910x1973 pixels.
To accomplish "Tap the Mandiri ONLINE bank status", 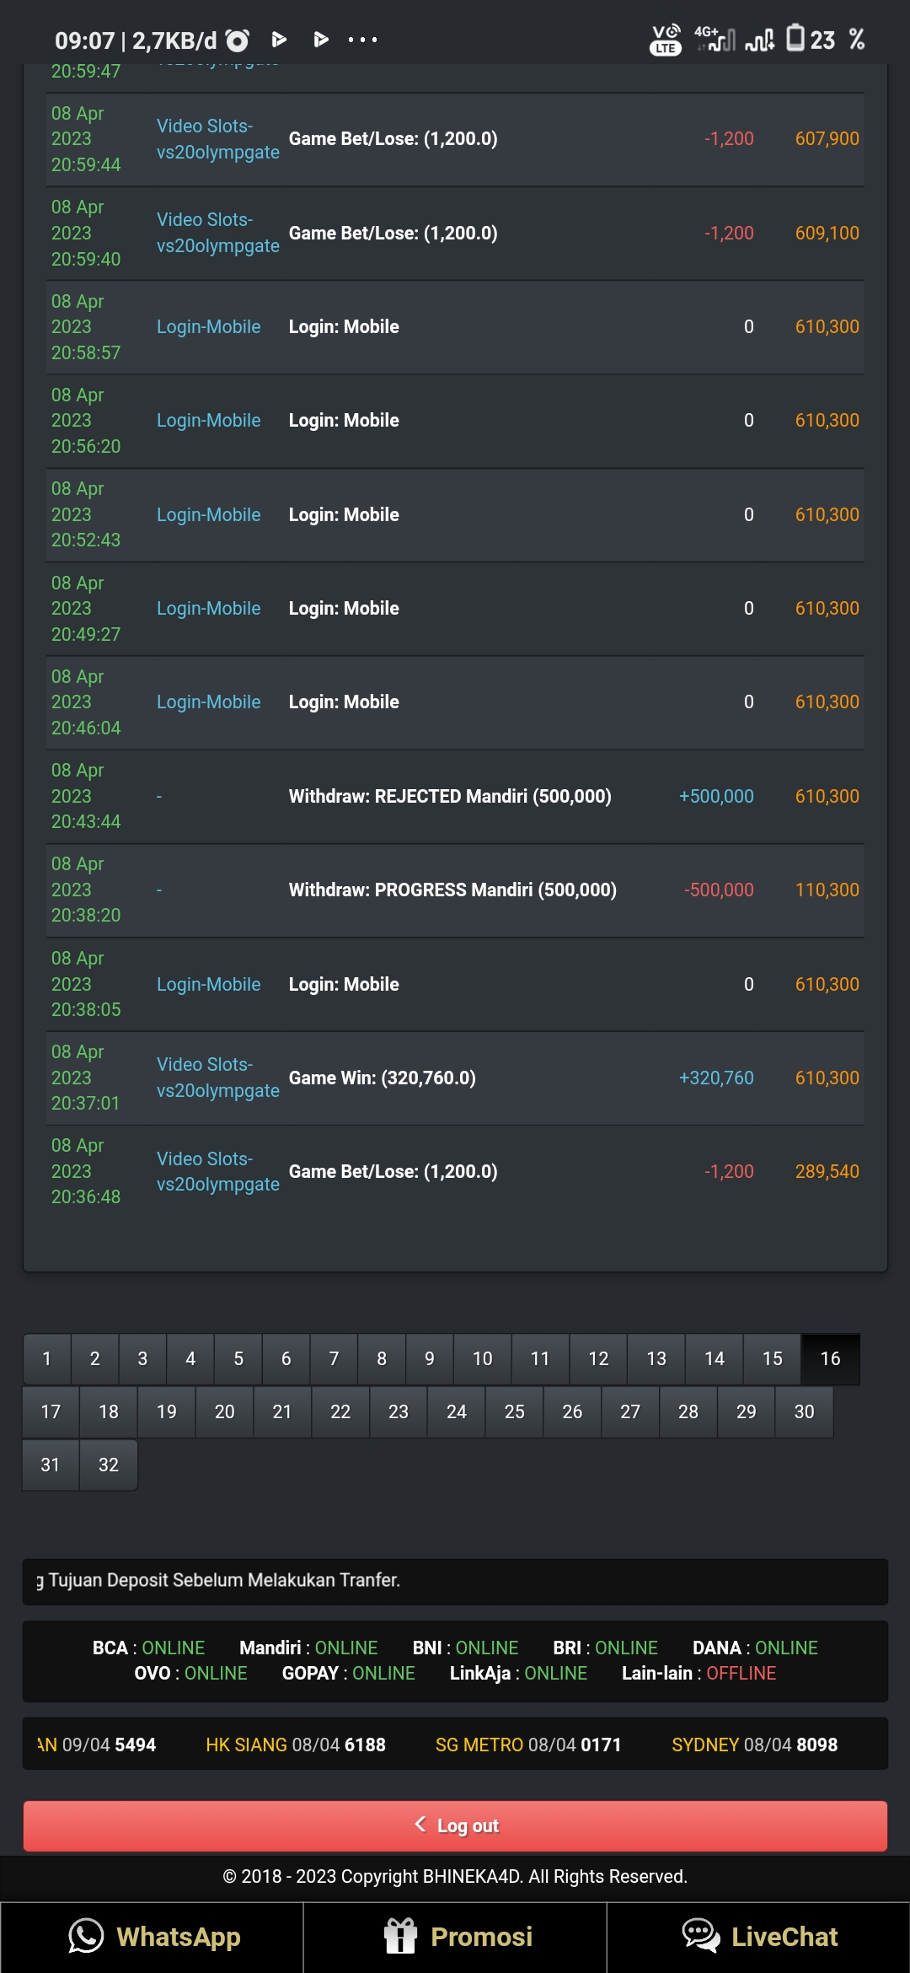I will pyautogui.click(x=308, y=1648).
